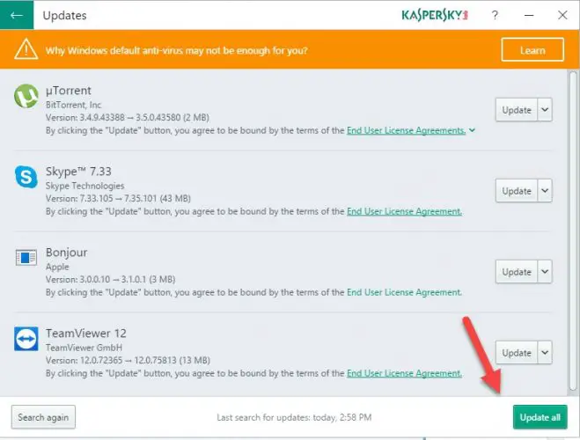The width and height of the screenshot is (580, 440).
Task: Open Skype End User License Agreement link
Action: coord(404,211)
